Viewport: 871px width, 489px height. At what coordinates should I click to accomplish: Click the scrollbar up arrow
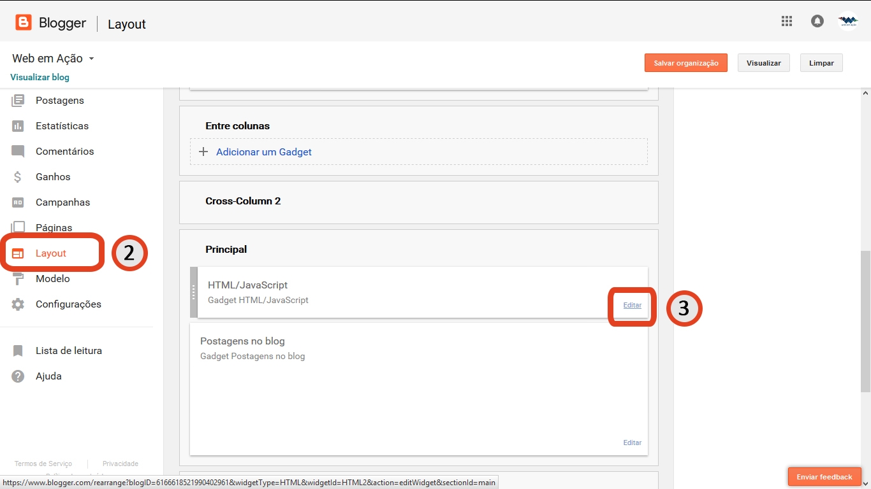(x=865, y=93)
